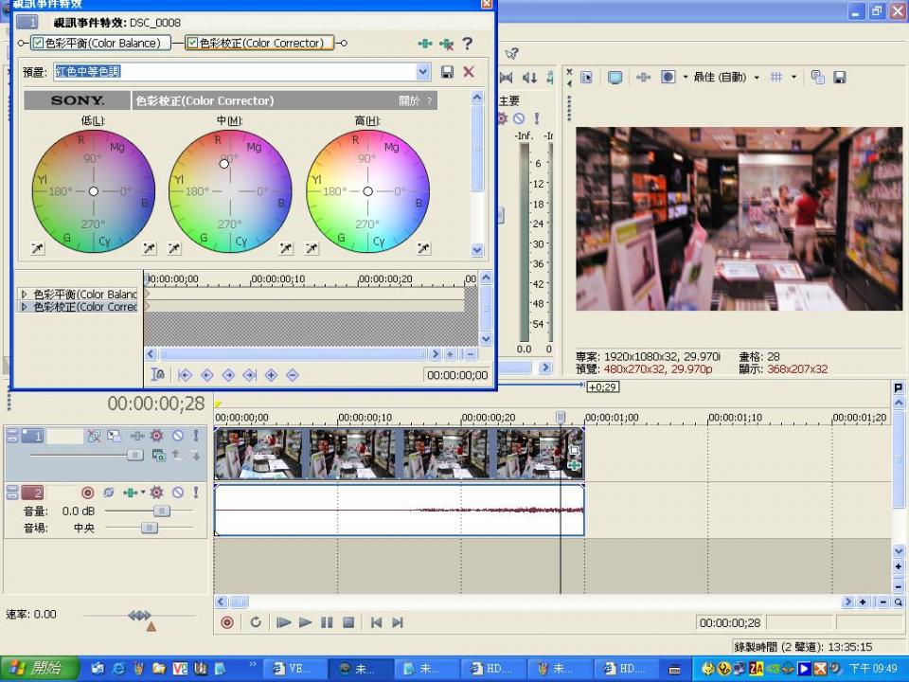Uncheck the Color Corrector effect checkbox
The image size is (909, 682).
coord(192,44)
